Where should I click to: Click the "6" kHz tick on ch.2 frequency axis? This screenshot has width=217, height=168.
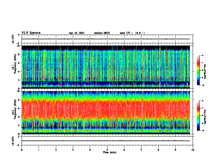(x=19, y=108)
